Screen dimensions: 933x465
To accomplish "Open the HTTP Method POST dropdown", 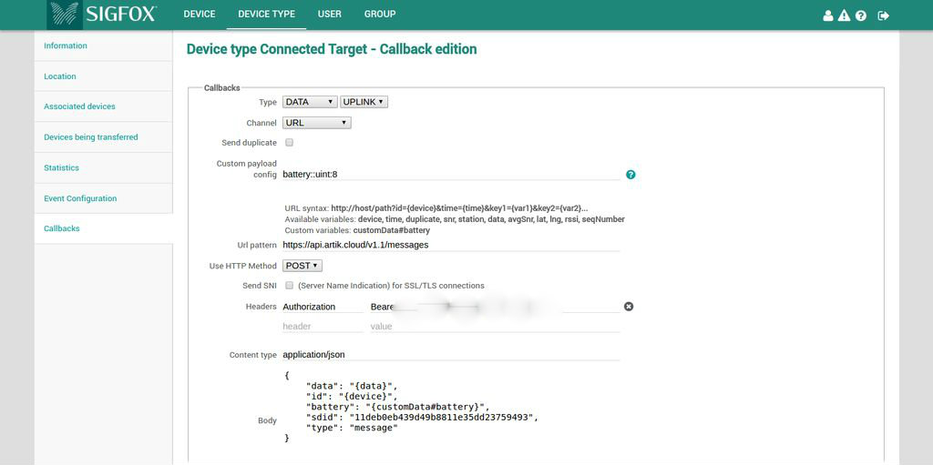I will [x=302, y=266].
